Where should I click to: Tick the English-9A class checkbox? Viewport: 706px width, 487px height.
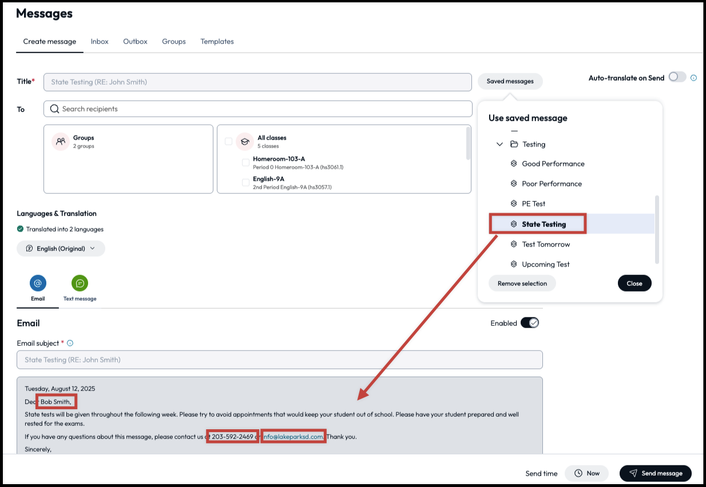coord(245,182)
